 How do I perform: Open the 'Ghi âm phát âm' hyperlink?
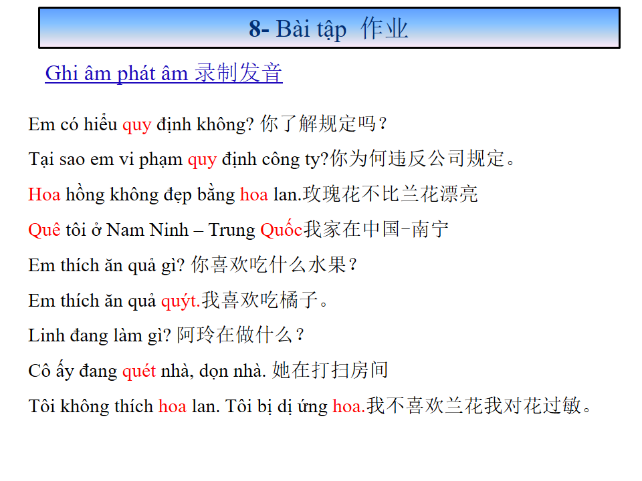click(x=117, y=73)
